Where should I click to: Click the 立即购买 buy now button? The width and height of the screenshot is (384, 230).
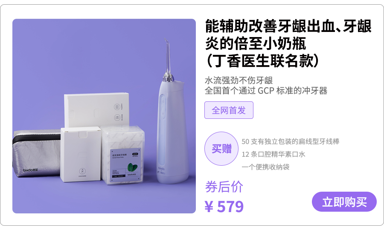(x=344, y=201)
